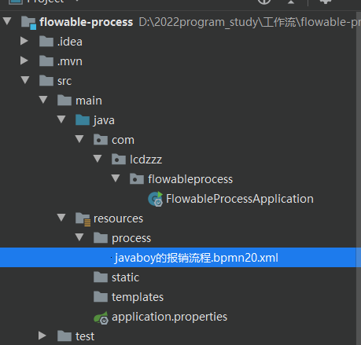The image size is (361, 345).
Task: Click the blue java source folder icon
Action: coord(83,120)
